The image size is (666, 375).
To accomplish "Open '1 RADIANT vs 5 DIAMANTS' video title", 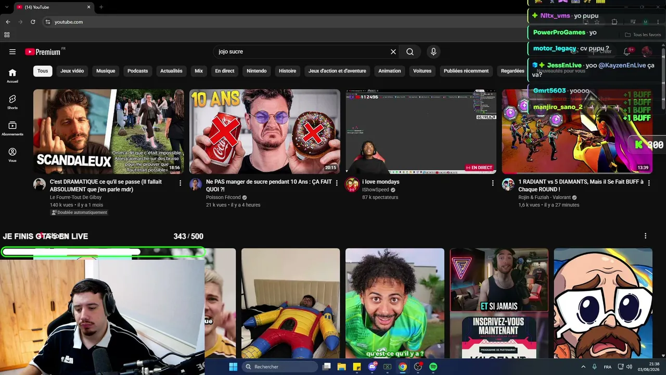I will [581, 185].
